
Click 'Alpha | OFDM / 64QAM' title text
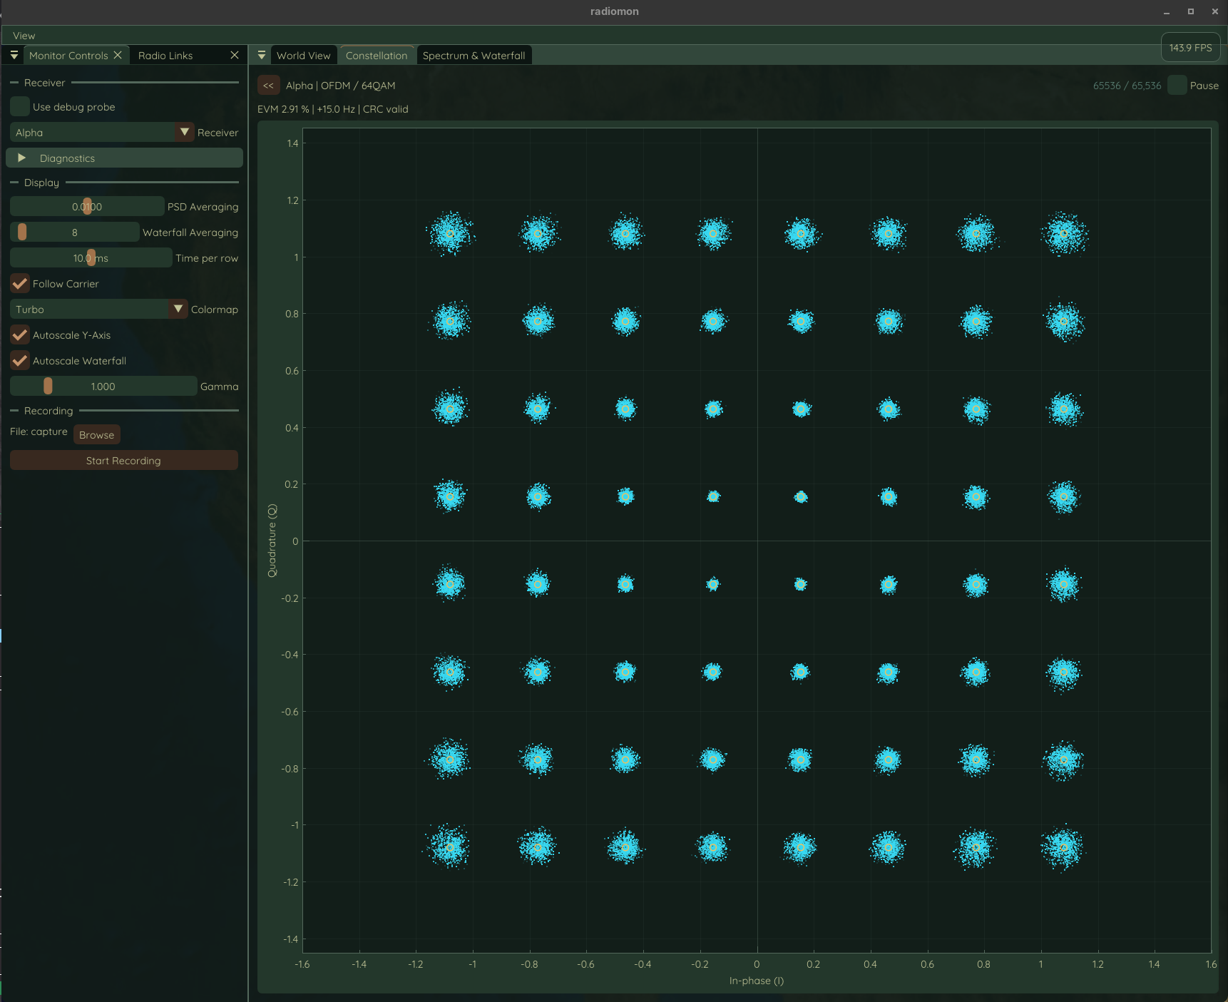click(340, 86)
